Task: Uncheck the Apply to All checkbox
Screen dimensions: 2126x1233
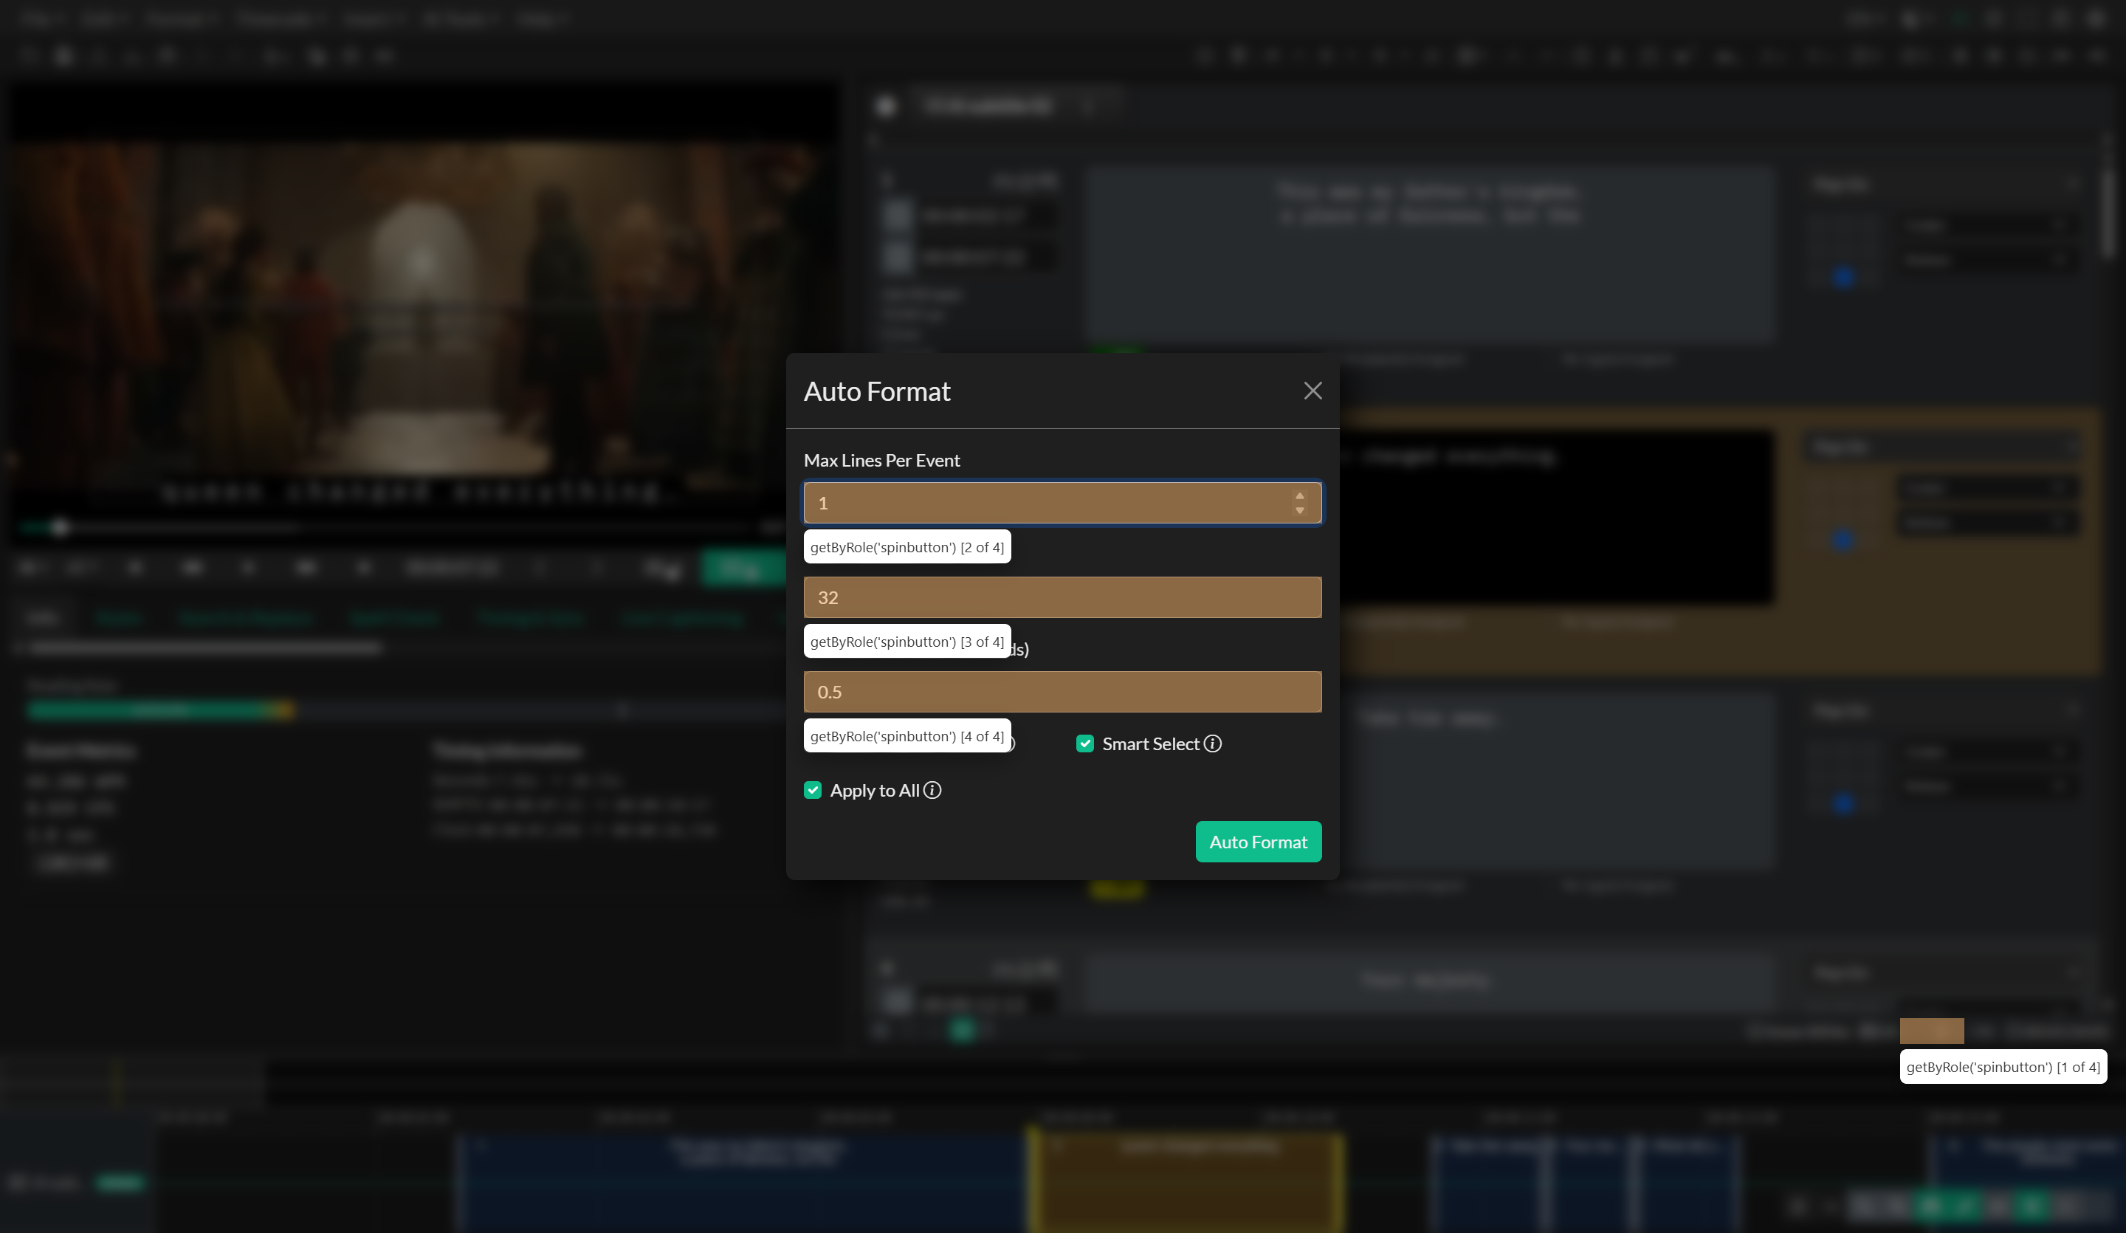Action: coord(813,790)
